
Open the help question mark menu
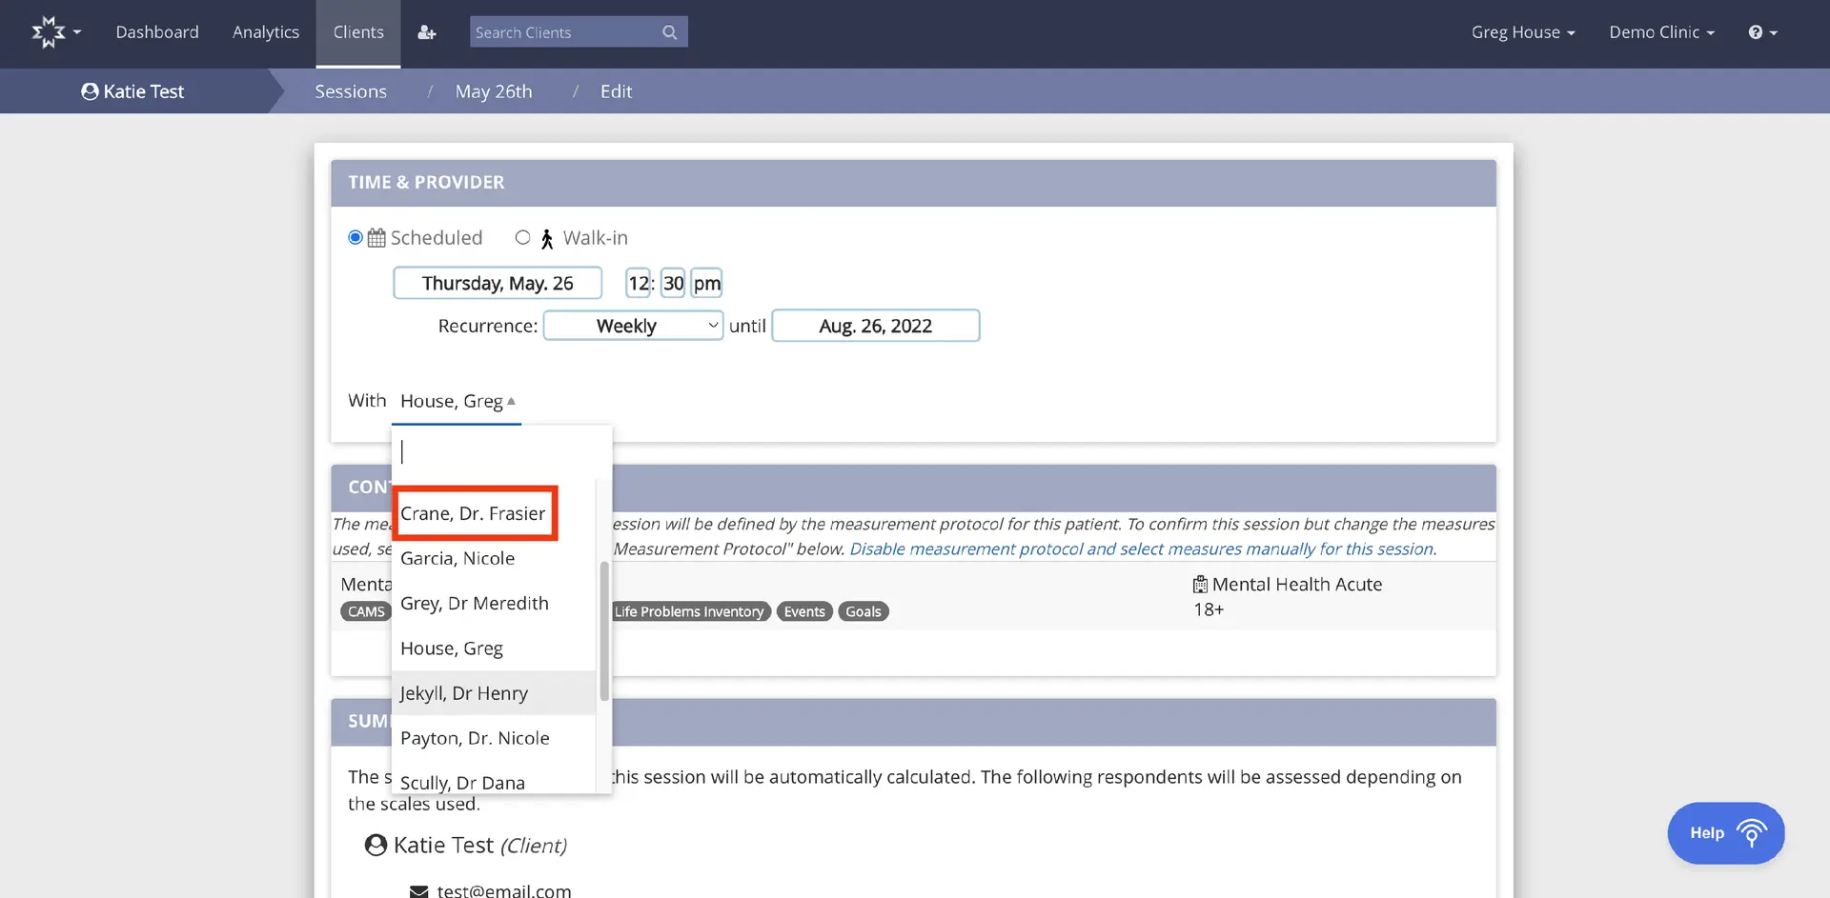[x=1761, y=32]
